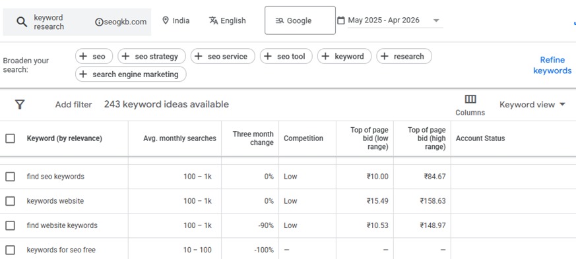The height and width of the screenshot is (259, 576).
Task: Add seo strategy to broaden search
Action: point(152,57)
